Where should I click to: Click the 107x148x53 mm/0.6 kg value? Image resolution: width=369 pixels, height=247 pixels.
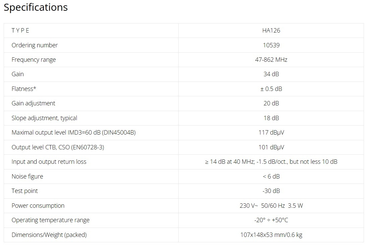271,235
